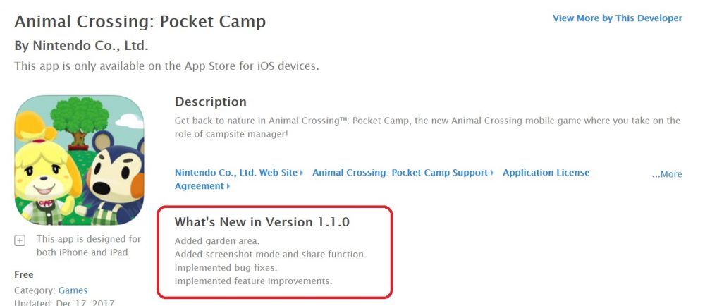Visit the Nintendo Co., Ltd. Web Site link
Image resolution: width=705 pixels, height=306 pixels.
[236, 173]
